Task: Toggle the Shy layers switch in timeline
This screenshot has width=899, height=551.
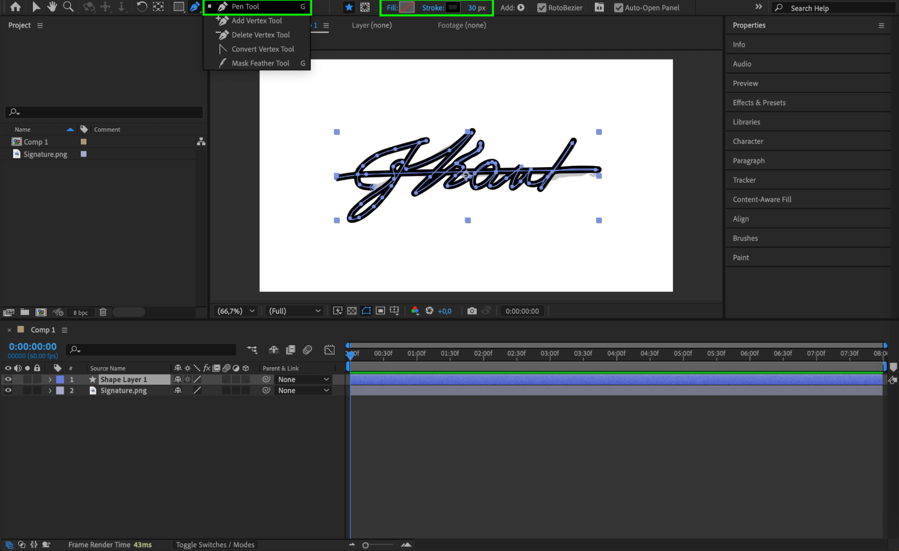Action: (274, 350)
